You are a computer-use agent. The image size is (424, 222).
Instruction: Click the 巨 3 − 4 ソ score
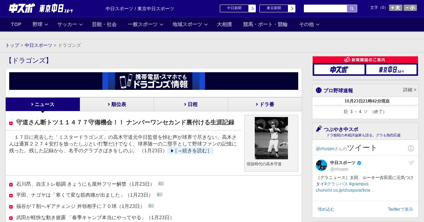point(365,112)
